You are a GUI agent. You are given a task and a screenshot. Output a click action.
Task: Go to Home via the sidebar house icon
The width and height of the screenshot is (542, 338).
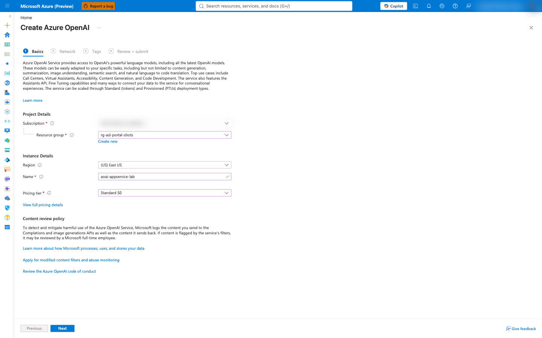7,35
